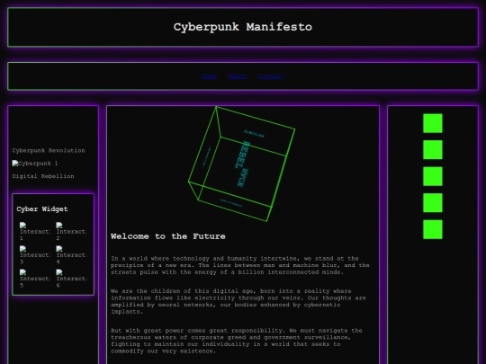486x364 pixels.
Task: Click the Cyberpunk Revolution text in sidebar
Action: 49,150
